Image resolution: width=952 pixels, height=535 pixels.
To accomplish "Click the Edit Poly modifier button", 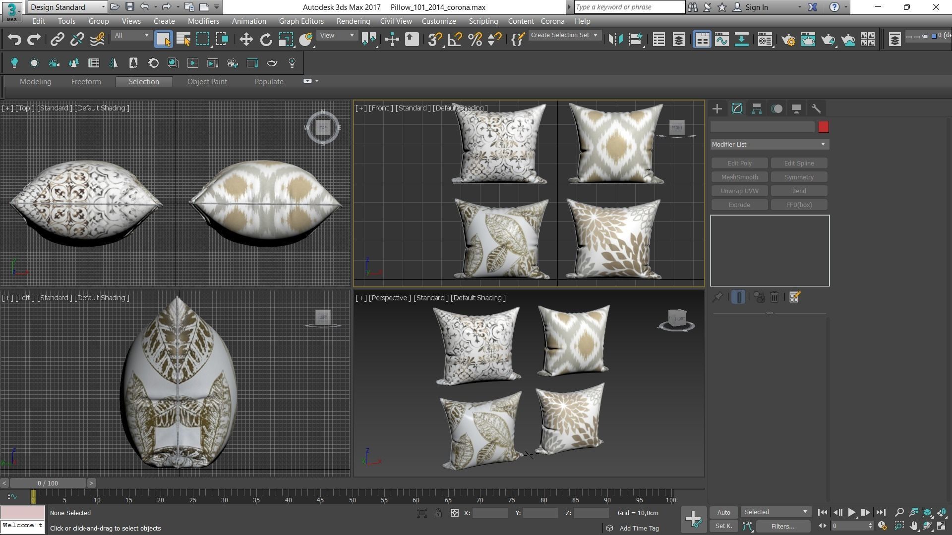I will tap(739, 163).
